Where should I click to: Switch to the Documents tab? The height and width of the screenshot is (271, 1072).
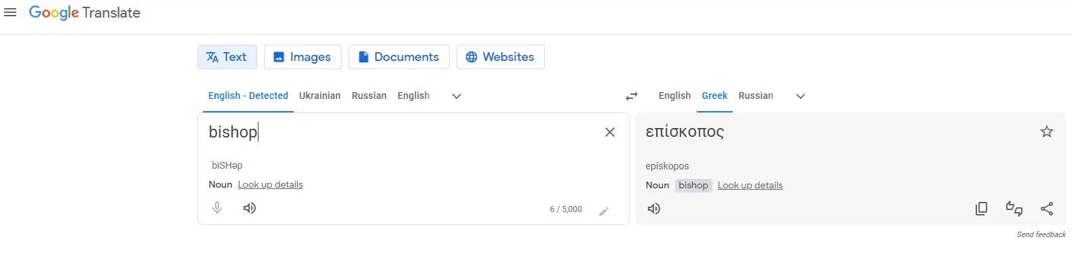(399, 57)
